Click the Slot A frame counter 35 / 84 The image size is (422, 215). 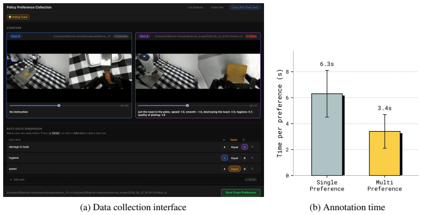tap(125, 106)
